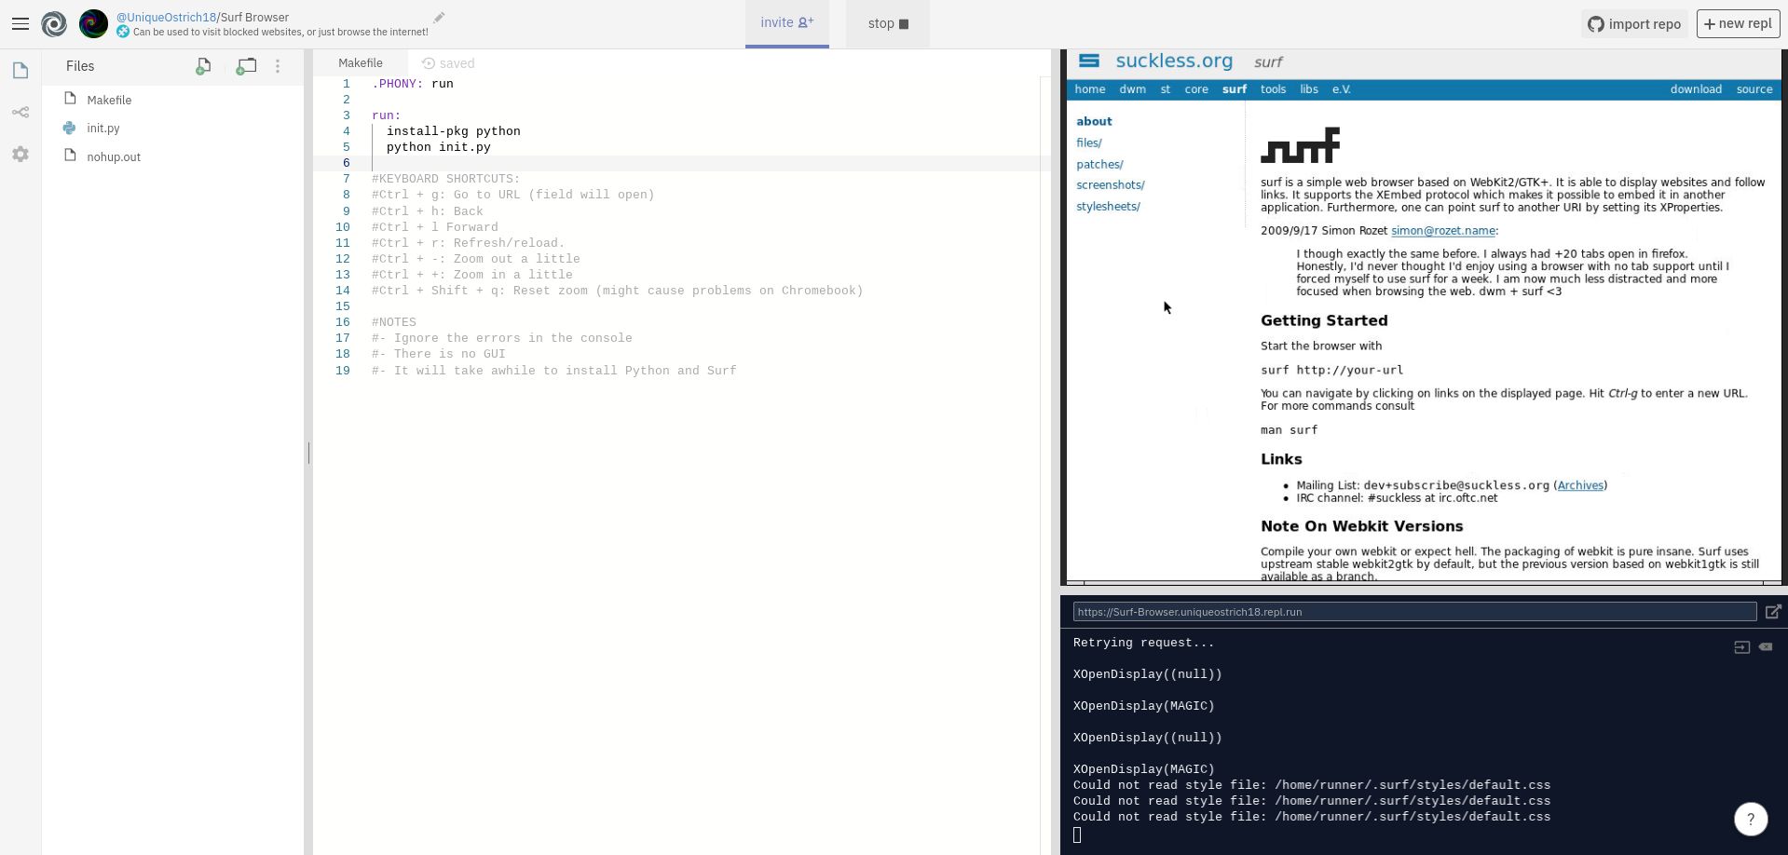Click the '#NOTES' comment line
Screen dimensions: 1788x855
pos(394,322)
